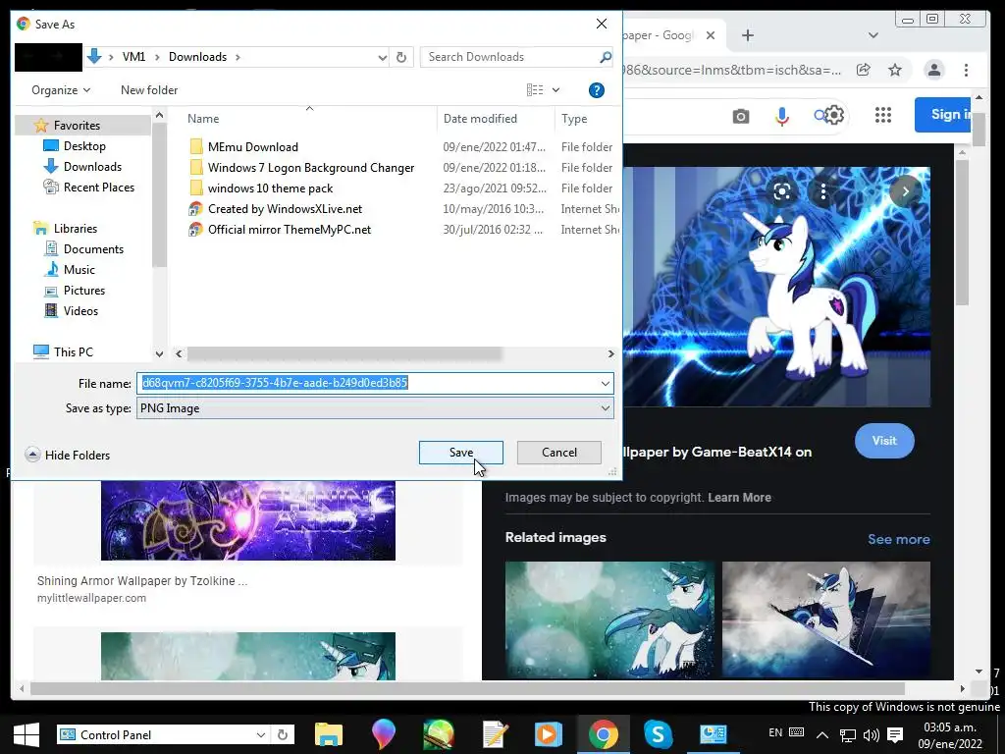Open the Save as type combo box
The height and width of the screenshot is (754, 1005).
click(375, 408)
